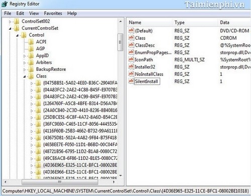Click tree vertical scrollbar thumb
This screenshot has width=251, height=196.
[x=120, y=42]
